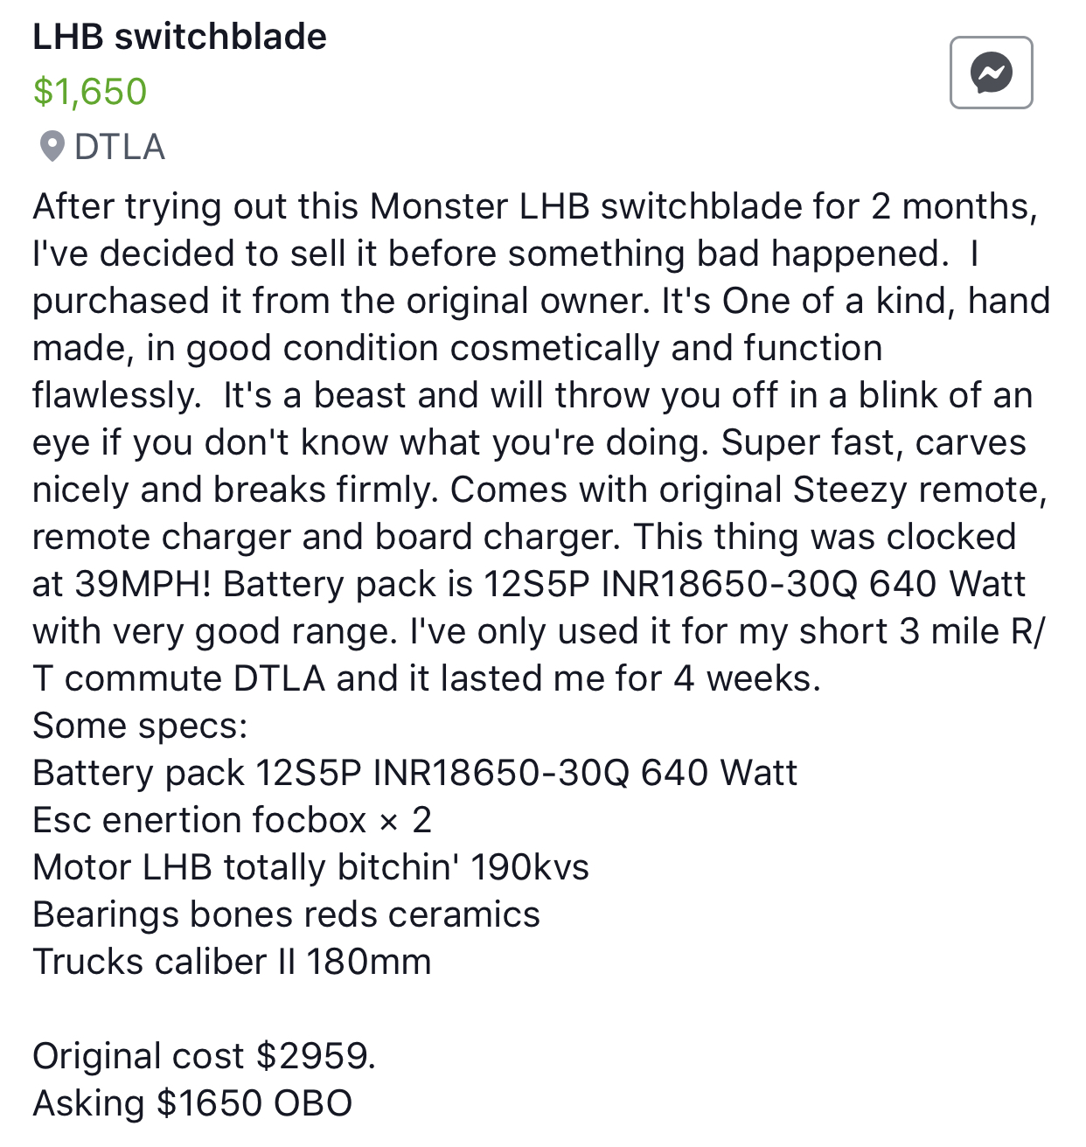Click the 'Trucks caliber II 180mm' line
The height and width of the screenshot is (1147, 1086).
232,962
